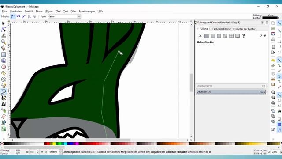Image resolution: width=282 pixels, height=159 pixels.
Task: Select the Zoom magnifier tool
Action: [x=4, y=42]
